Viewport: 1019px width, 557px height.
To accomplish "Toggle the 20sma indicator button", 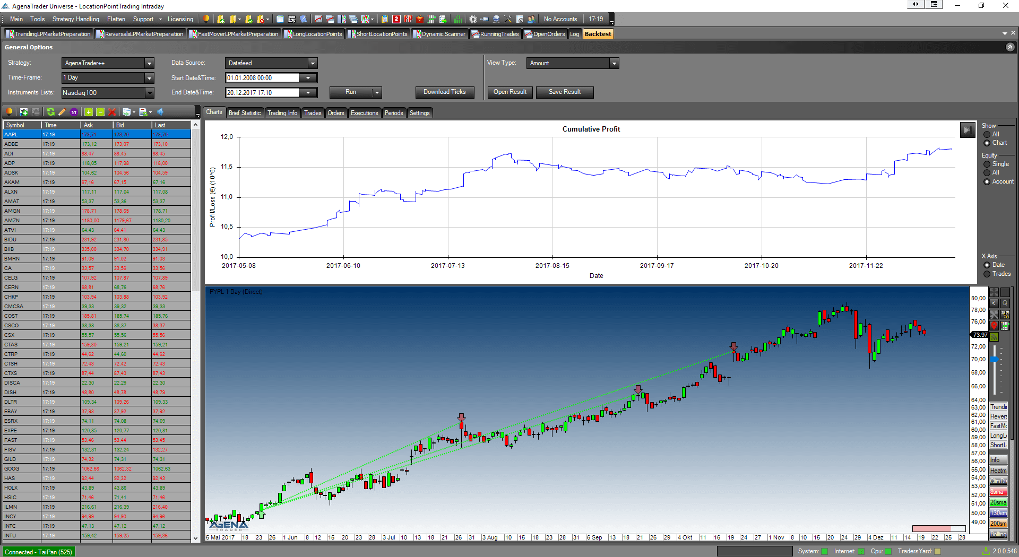I will pyautogui.click(x=998, y=503).
